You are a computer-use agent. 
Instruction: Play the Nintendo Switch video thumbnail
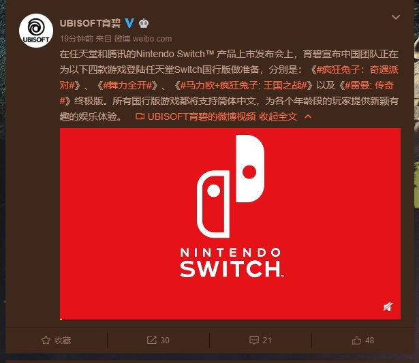click(x=230, y=223)
